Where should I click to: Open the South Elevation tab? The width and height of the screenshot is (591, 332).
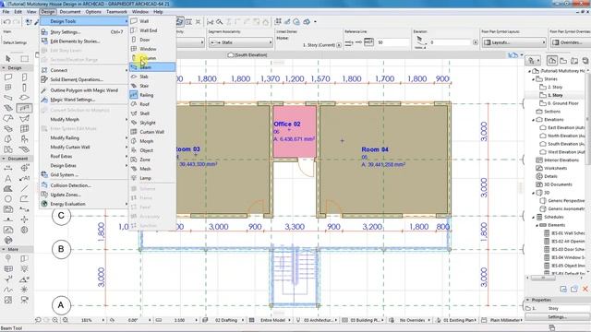247,55
